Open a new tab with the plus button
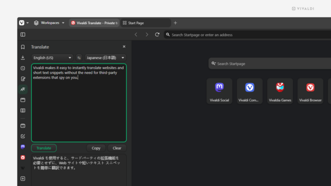The image size is (331, 186). (175, 23)
